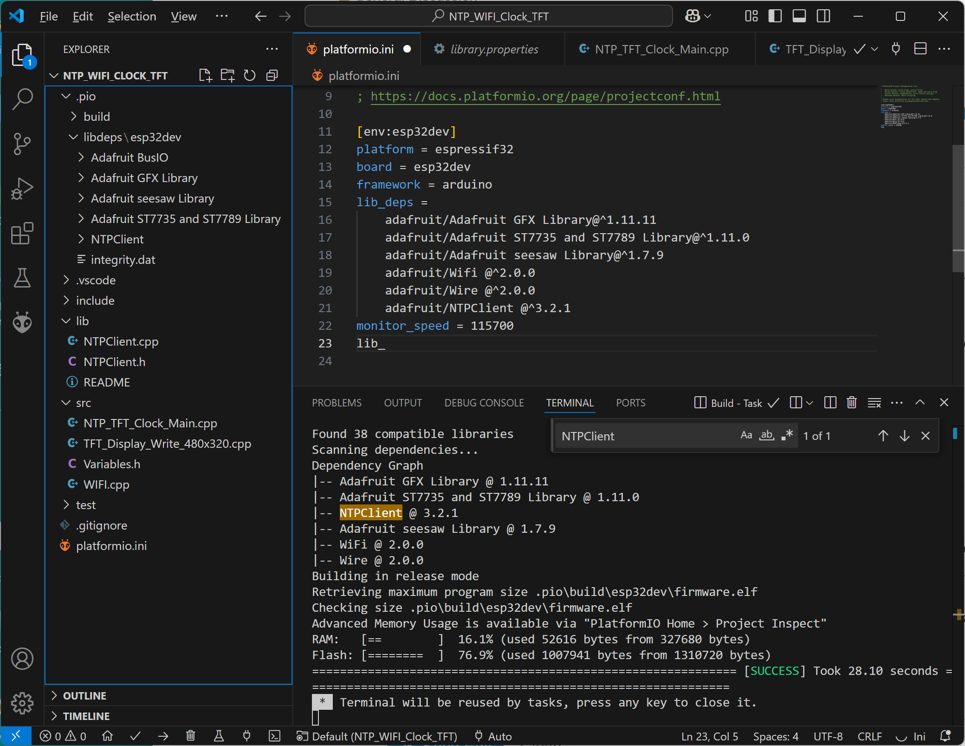965x746 pixels.
Task: Split the editor with split icon
Action: 920,49
